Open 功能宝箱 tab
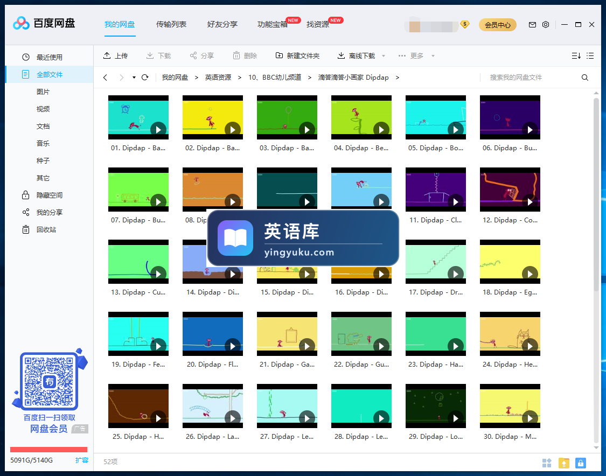The height and width of the screenshot is (476, 606). coord(273,24)
